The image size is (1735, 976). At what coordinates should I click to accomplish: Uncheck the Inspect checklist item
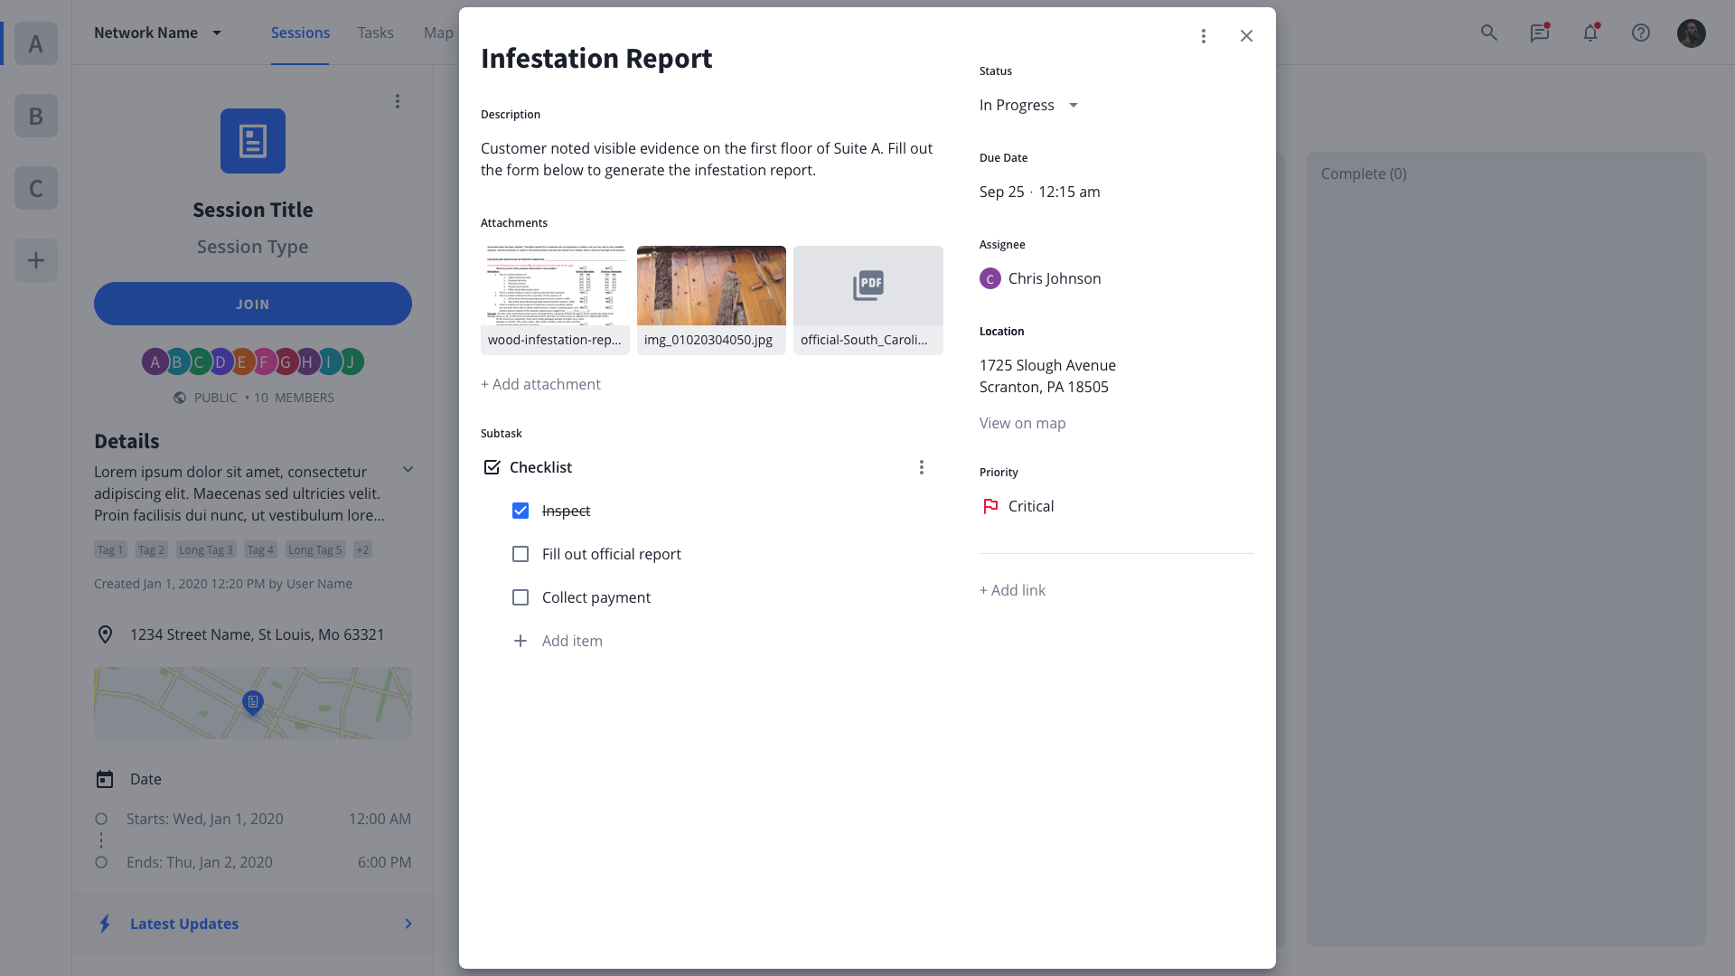pyautogui.click(x=520, y=511)
